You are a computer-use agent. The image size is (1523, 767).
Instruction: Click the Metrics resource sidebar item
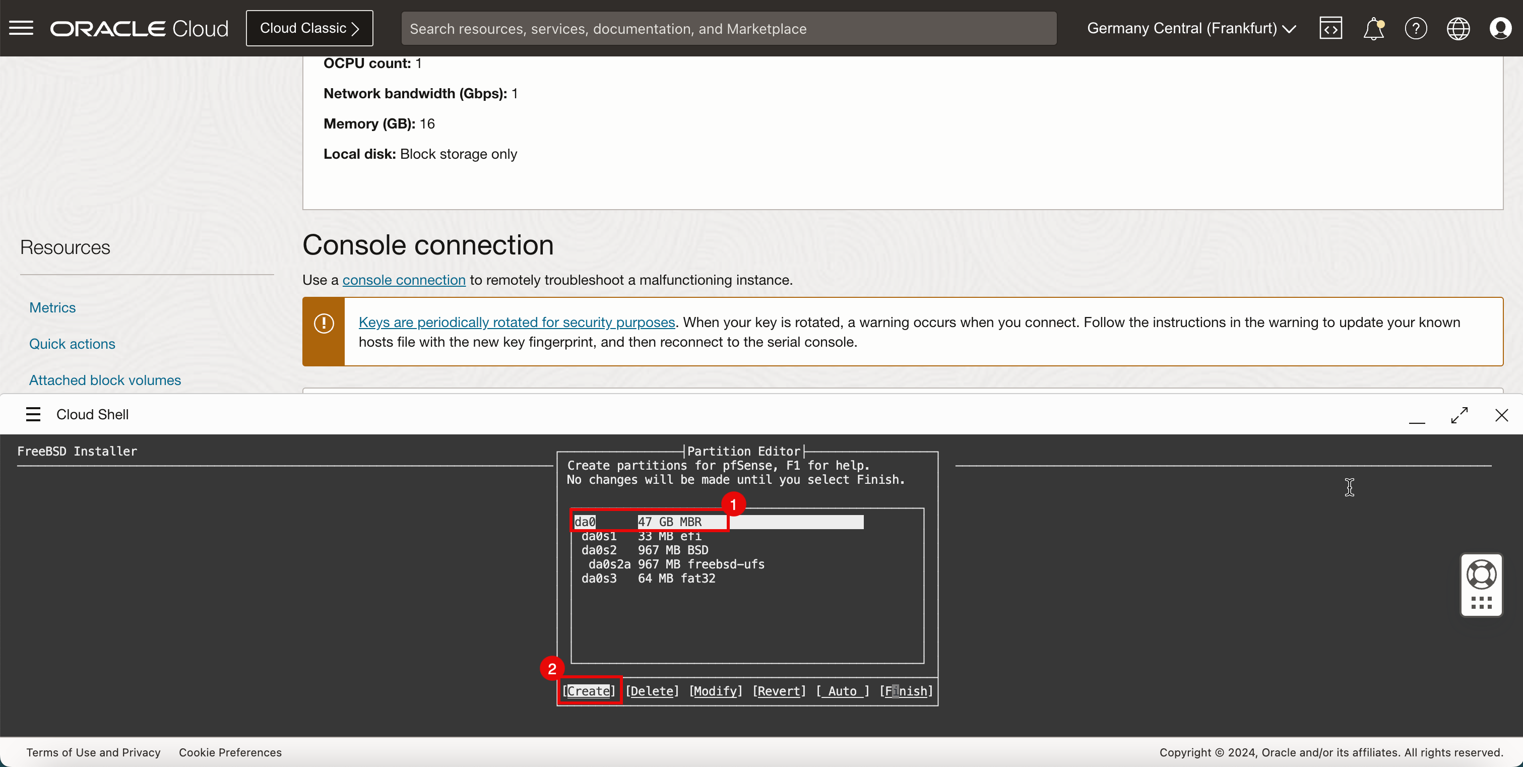tap(52, 307)
